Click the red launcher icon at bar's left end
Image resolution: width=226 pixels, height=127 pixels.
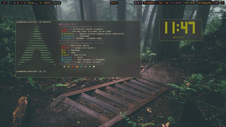(x=4, y=3)
